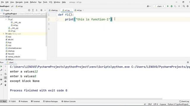Screen dimensions: 190x106
Task: Fold the f1 function with gutter marker
Action: [x=57, y=15]
